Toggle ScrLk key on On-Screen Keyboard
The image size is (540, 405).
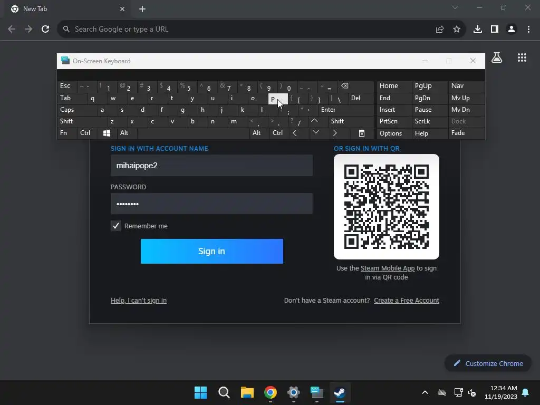429,121
